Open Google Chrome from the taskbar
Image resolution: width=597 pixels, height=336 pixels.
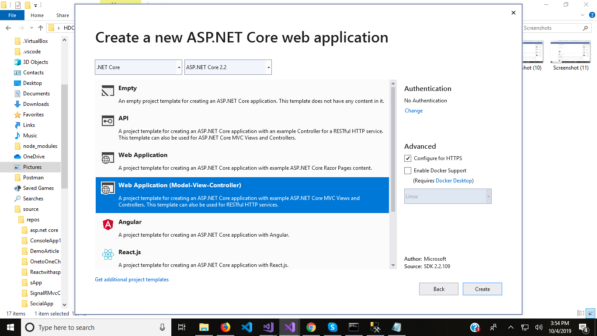311,327
